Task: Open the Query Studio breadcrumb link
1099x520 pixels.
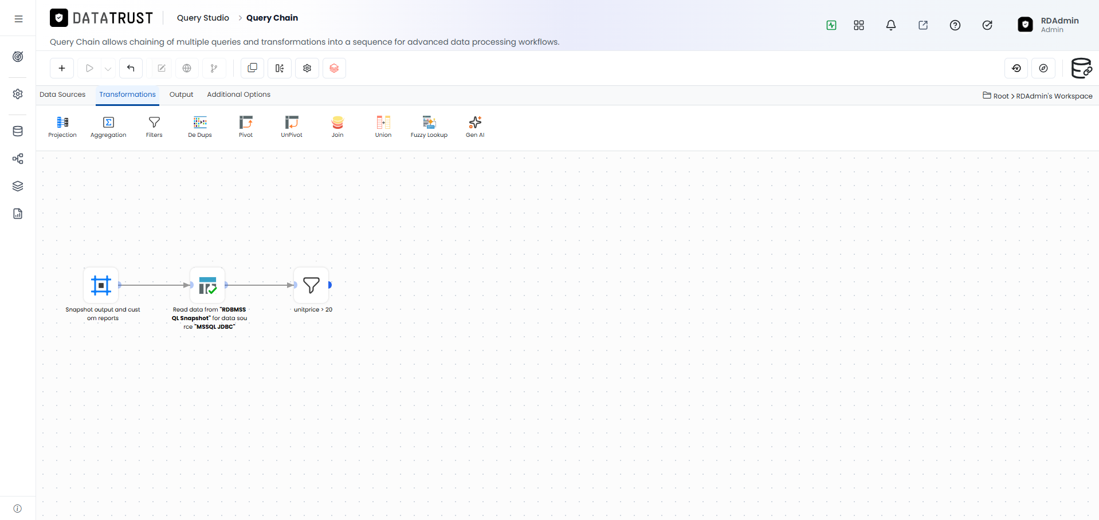Action: coord(203,18)
